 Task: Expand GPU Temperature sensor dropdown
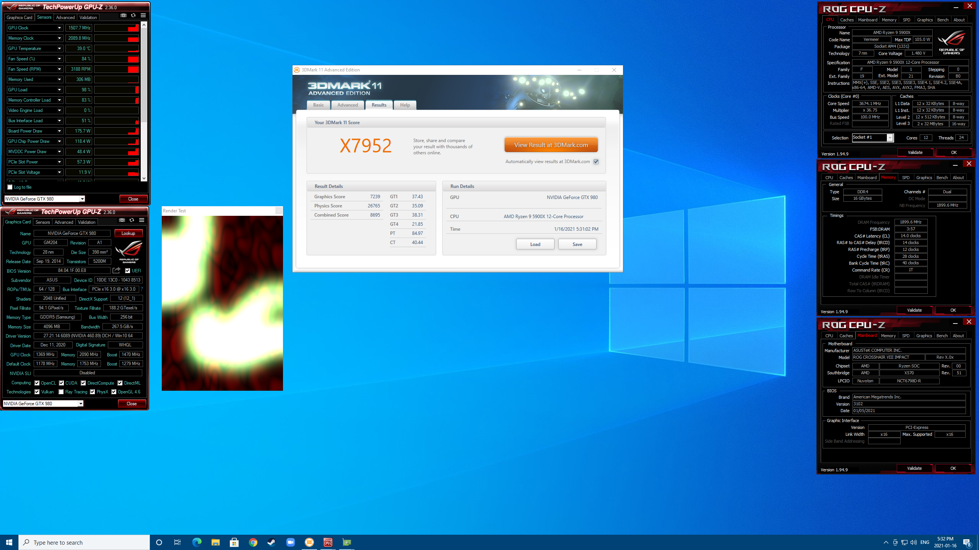click(x=59, y=49)
